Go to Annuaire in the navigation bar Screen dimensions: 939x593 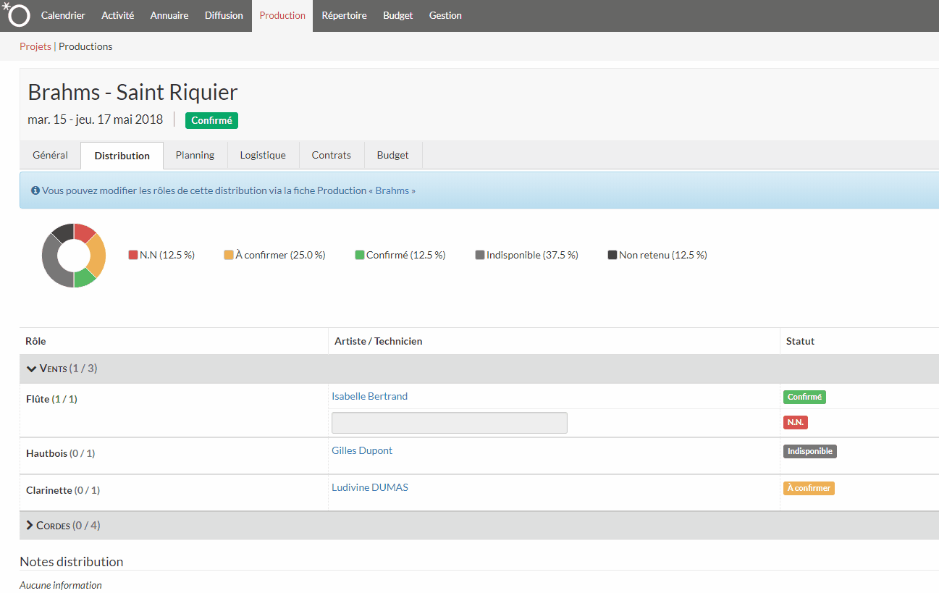(169, 15)
